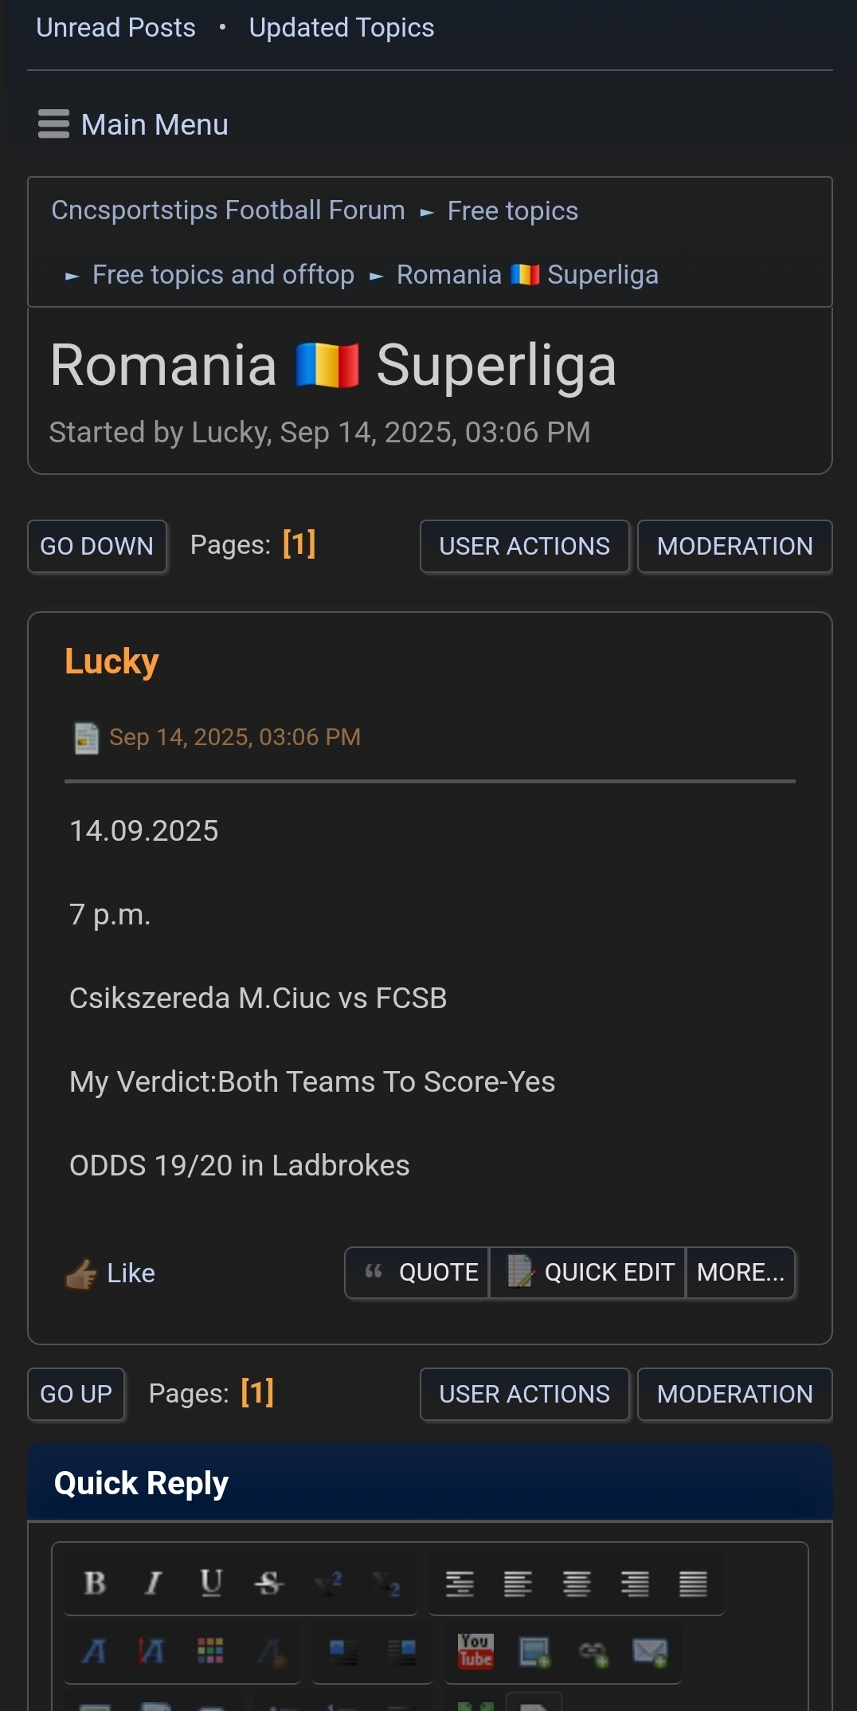The height and width of the screenshot is (1711, 857).
Task: Open the MORE... dropdown on Lucky's post
Action: 741,1273
